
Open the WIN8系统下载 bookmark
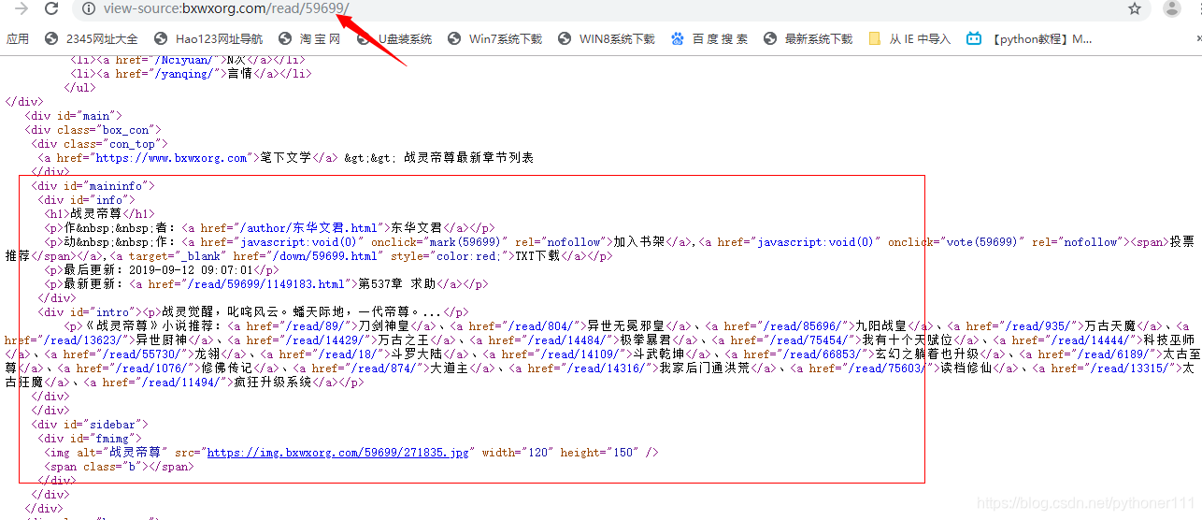(x=606, y=39)
